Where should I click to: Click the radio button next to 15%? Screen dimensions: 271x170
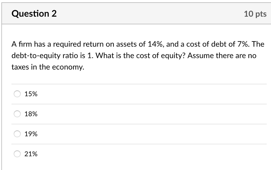(17, 94)
